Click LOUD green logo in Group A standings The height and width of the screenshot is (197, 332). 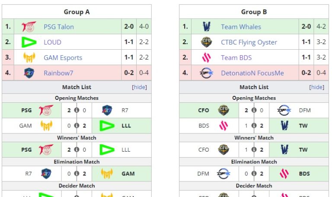(29, 42)
